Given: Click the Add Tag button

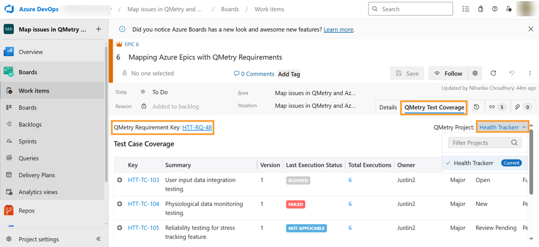Looking at the screenshot, I should (x=289, y=74).
